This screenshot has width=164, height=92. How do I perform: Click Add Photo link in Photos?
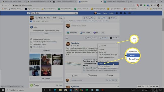click(x=59, y=85)
